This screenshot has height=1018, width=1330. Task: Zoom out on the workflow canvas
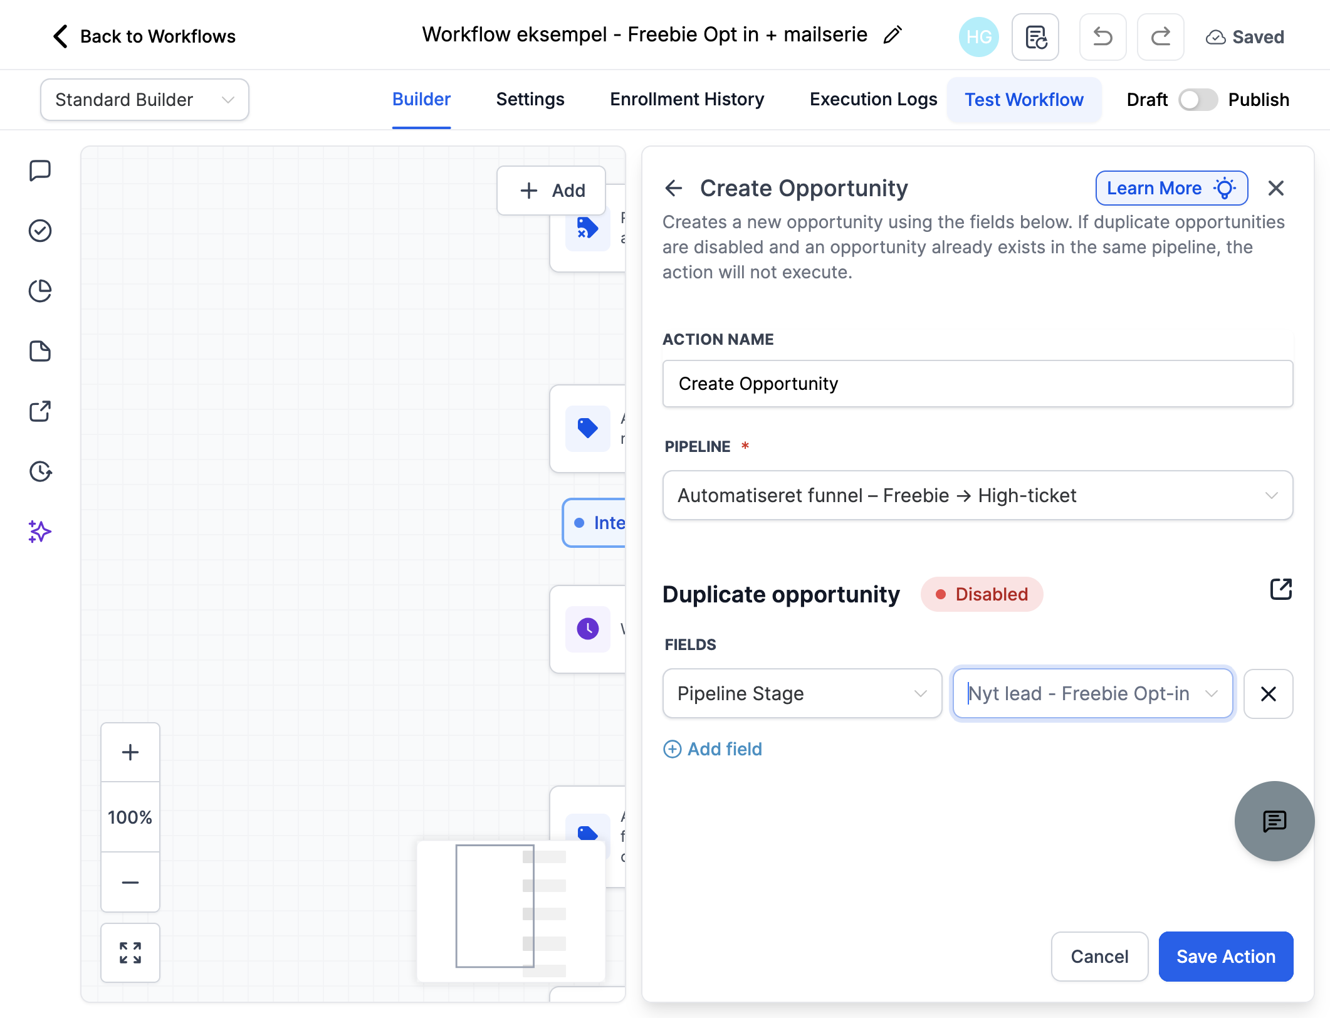click(130, 882)
